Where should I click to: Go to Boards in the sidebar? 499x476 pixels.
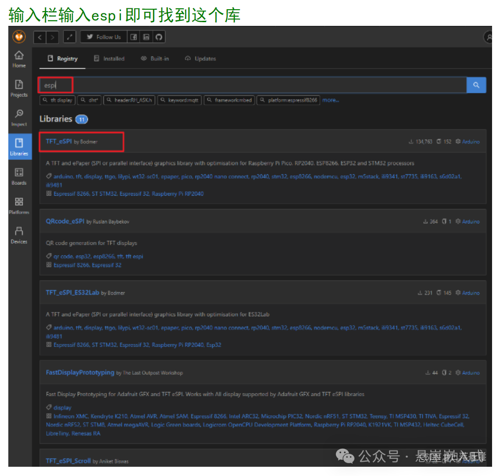click(19, 176)
